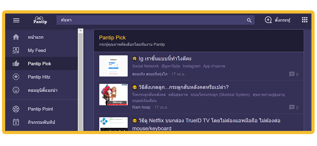Click comment icon on กระดูกสันหลังคด post
This screenshot has height=146, width=317.
click(292, 108)
